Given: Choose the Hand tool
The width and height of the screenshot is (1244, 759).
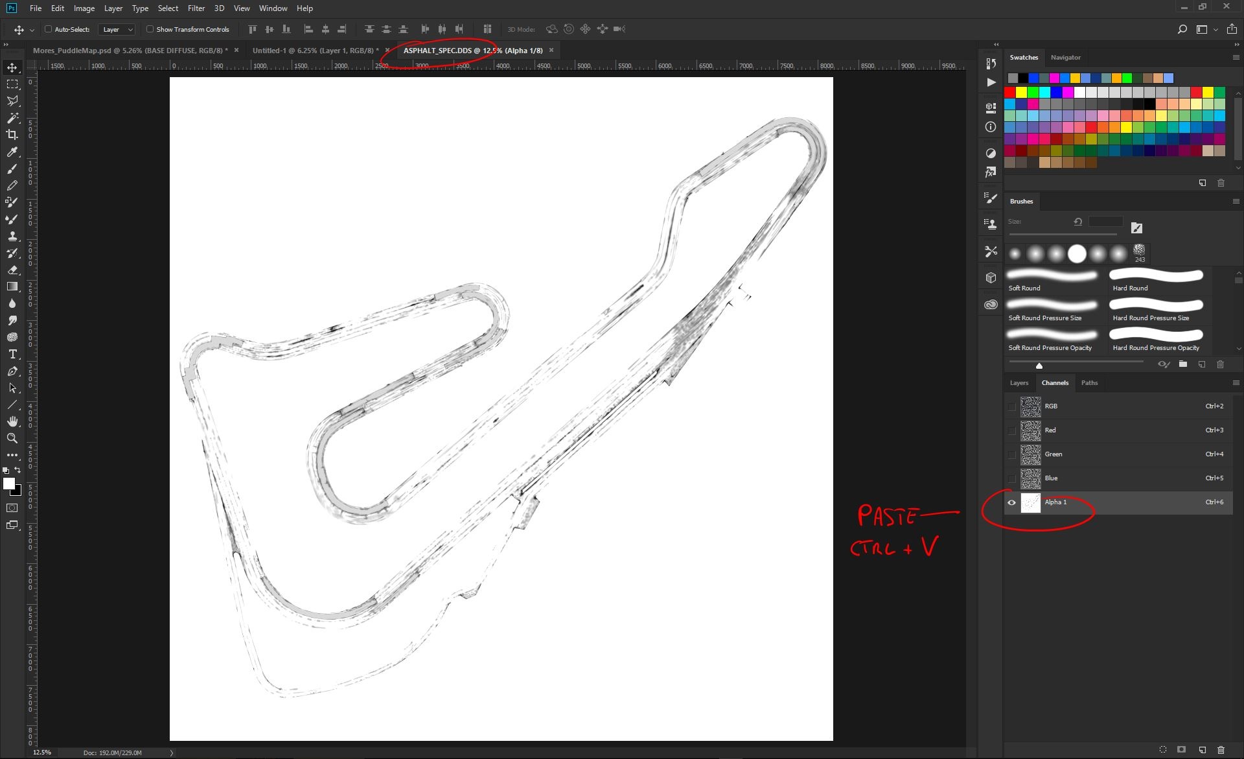Looking at the screenshot, I should point(12,421).
